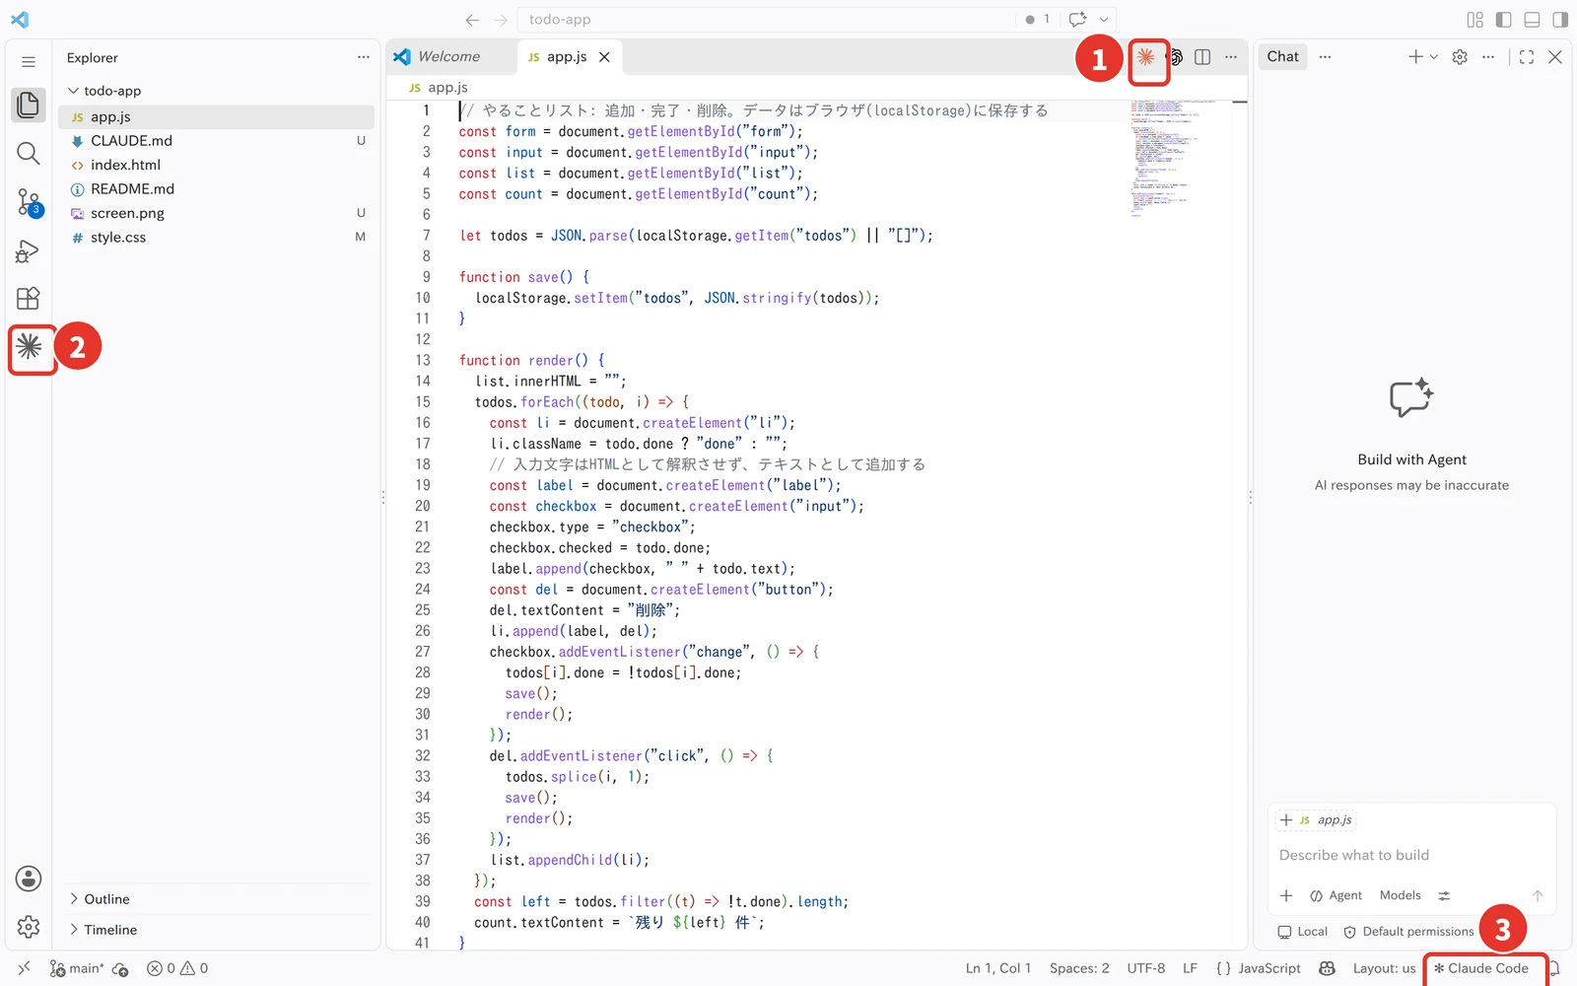Click the editor minimap
The height and width of the screenshot is (986, 1577).
tap(1178, 158)
